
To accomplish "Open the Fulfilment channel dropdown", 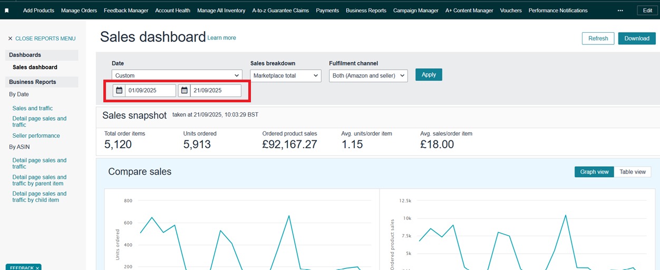I will (x=368, y=75).
